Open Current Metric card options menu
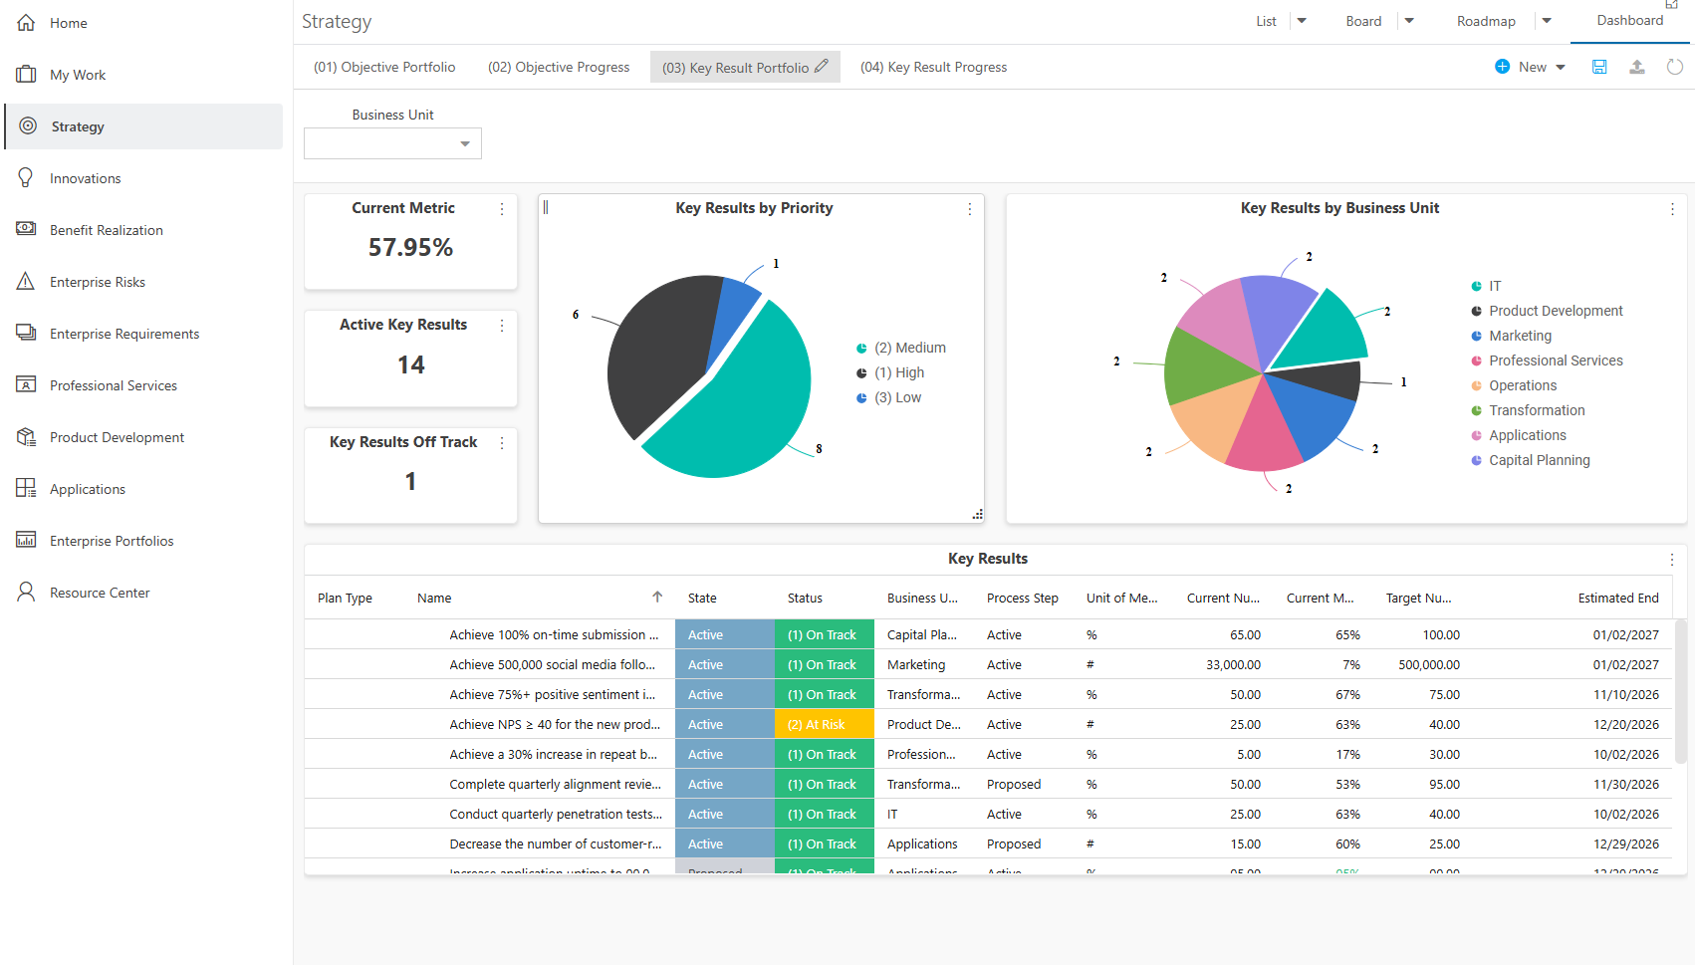The image size is (1695, 965). 502,209
